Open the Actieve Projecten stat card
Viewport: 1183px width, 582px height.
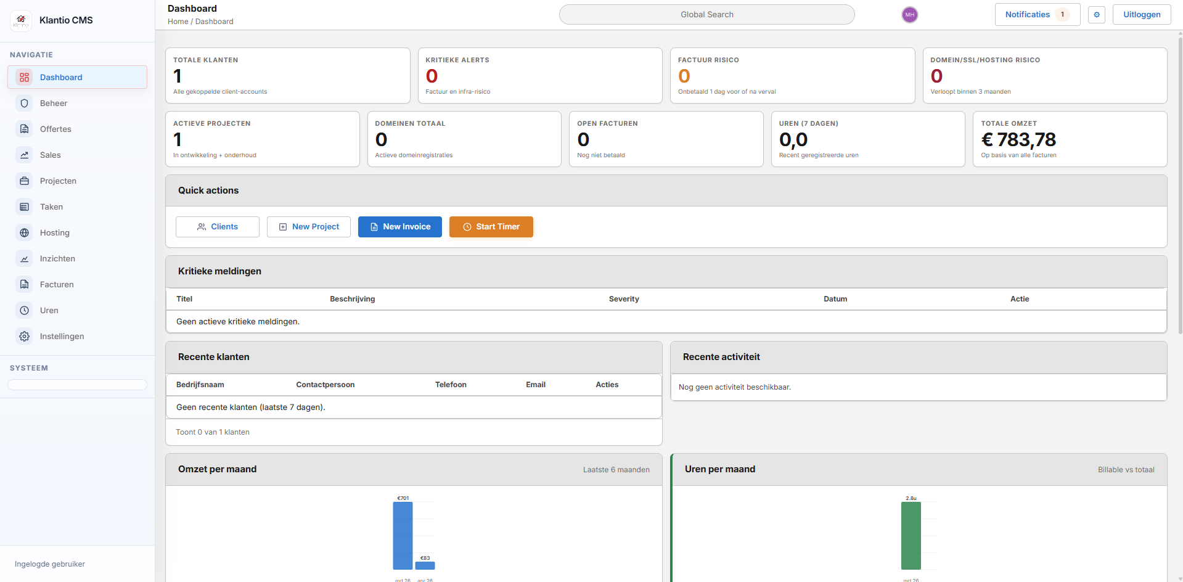[263, 139]
